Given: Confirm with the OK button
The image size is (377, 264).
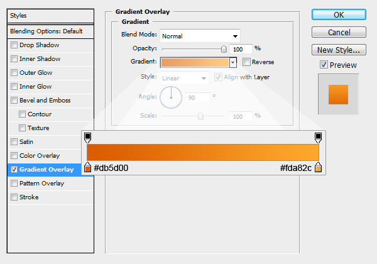Looking at the screenshot, I should tap(339, 14).
